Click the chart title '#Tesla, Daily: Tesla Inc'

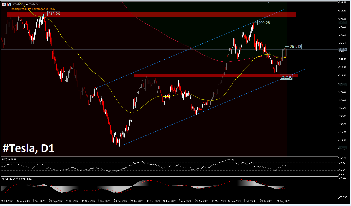(x=26, y=5)
